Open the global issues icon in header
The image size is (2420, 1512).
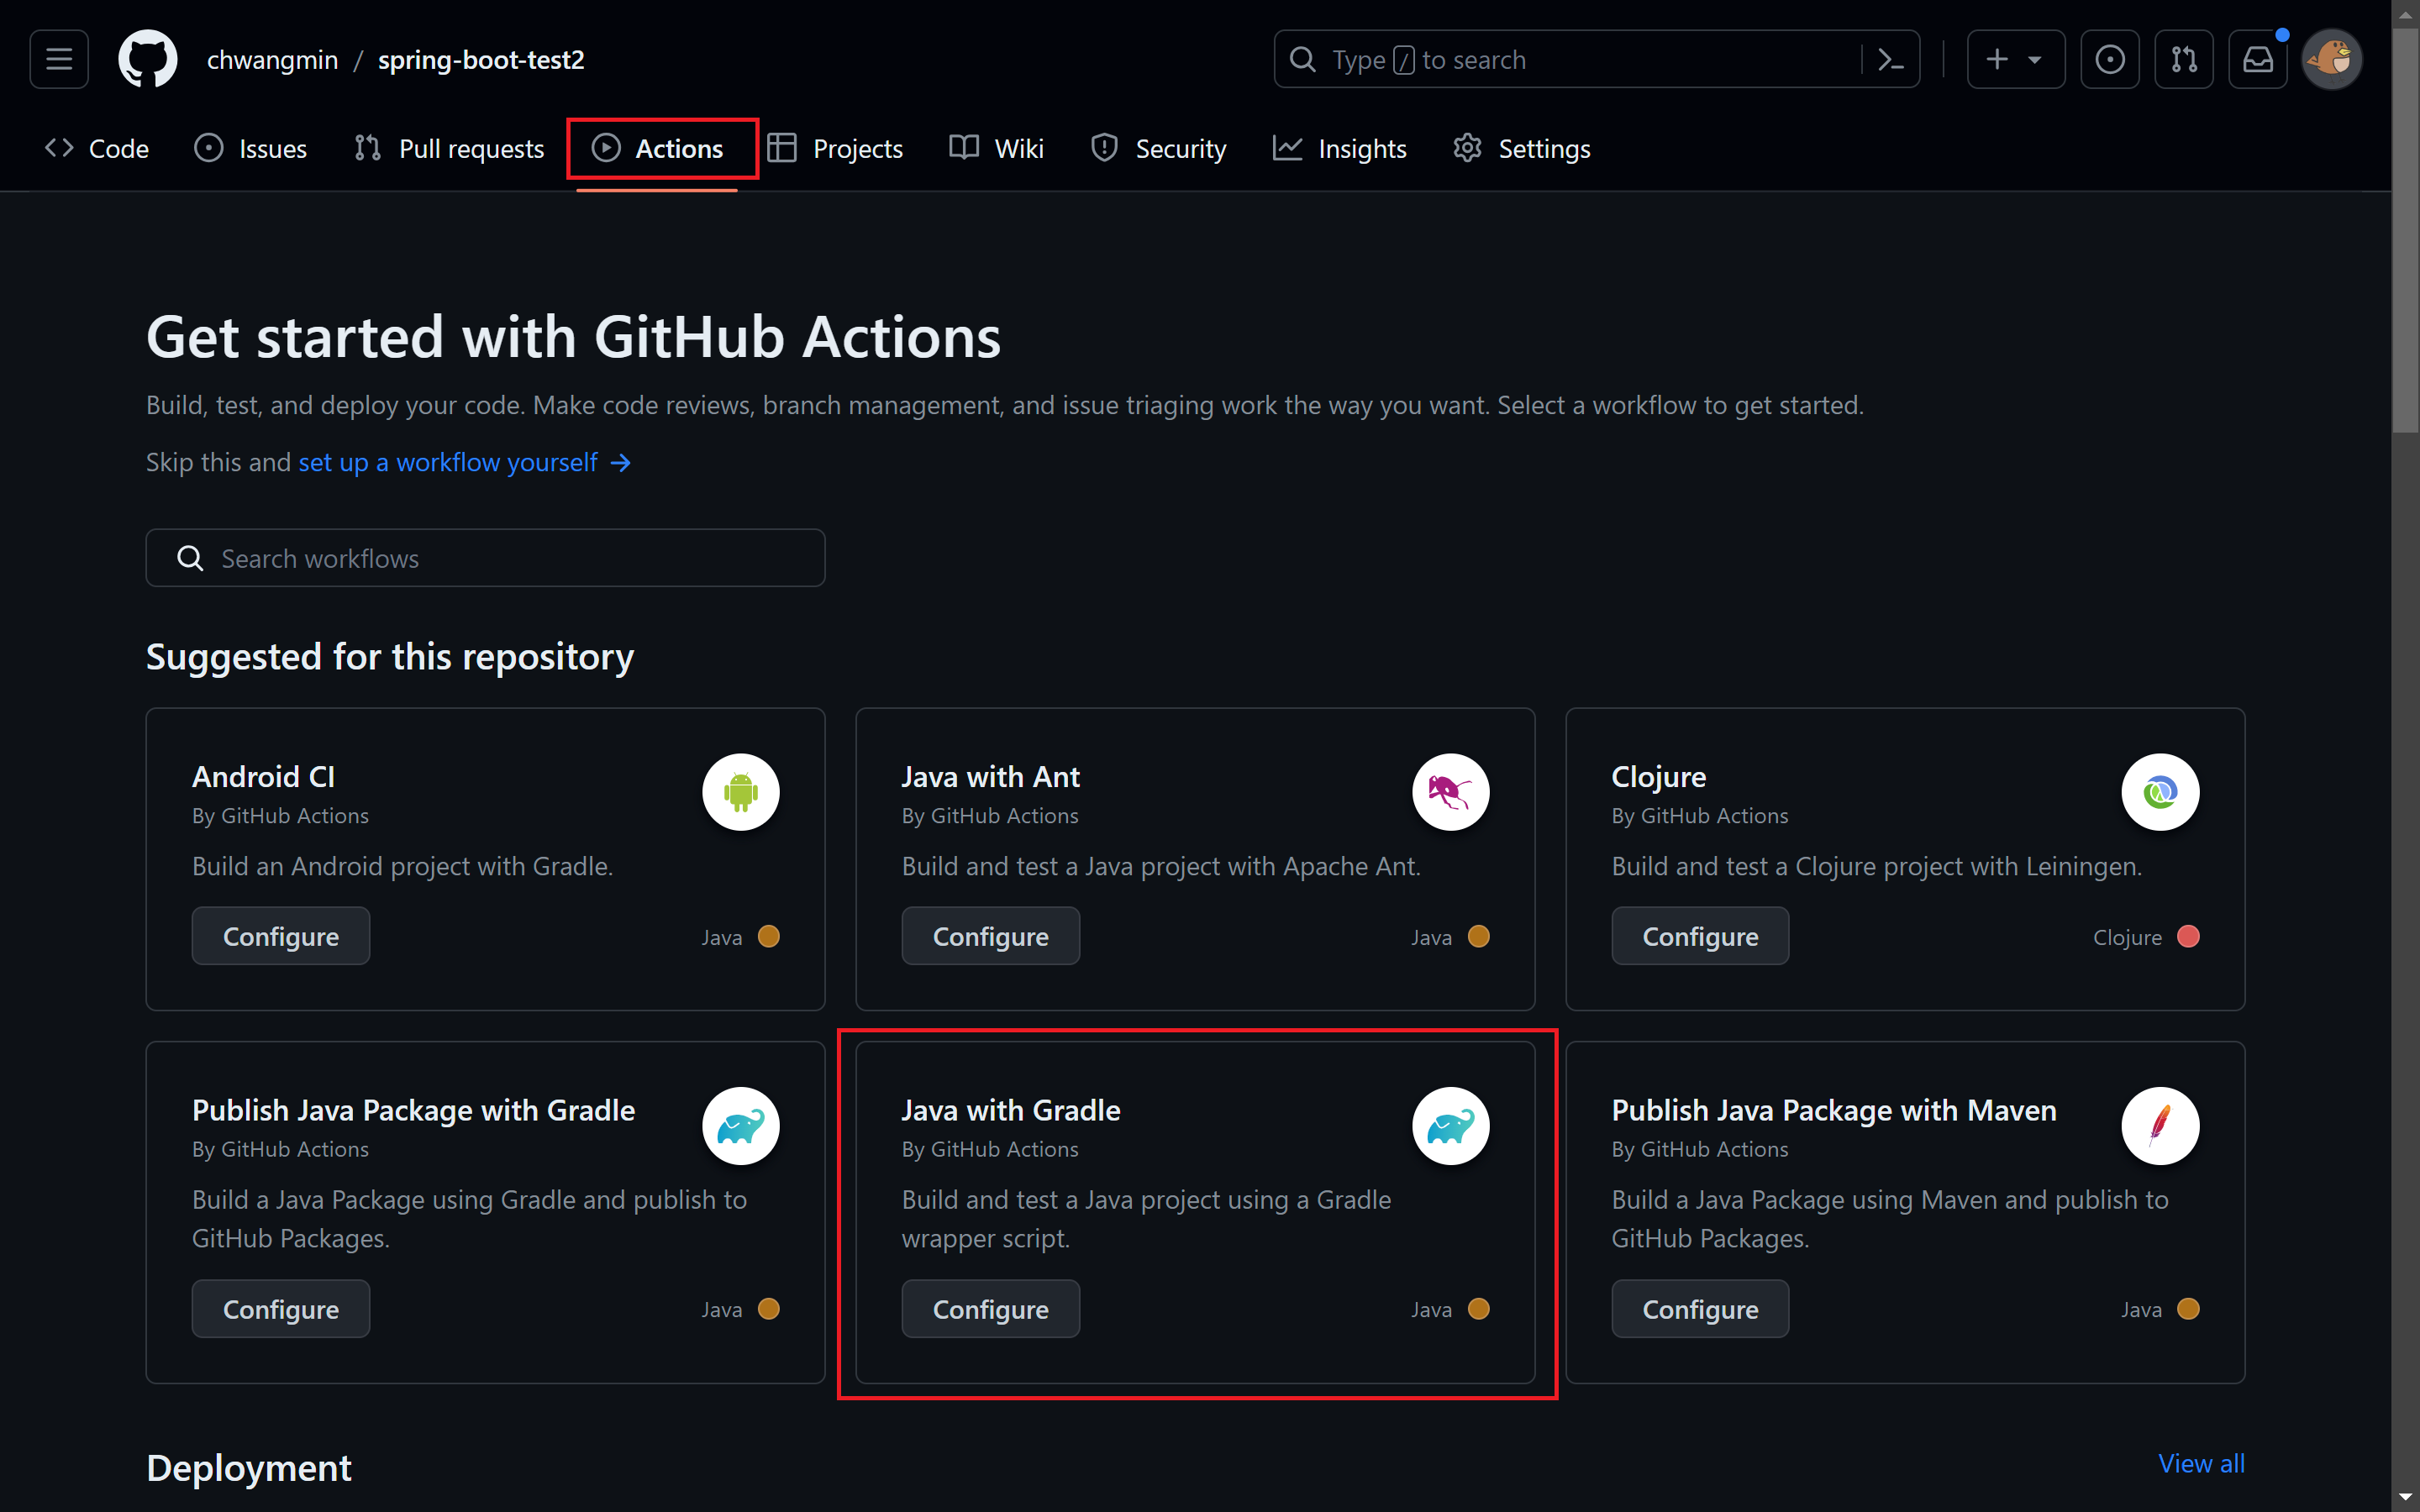click(x=2110, y=59)
